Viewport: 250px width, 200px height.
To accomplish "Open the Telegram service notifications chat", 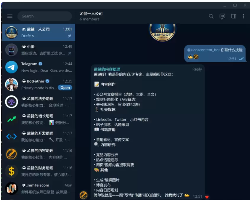I will coord(39,67).
